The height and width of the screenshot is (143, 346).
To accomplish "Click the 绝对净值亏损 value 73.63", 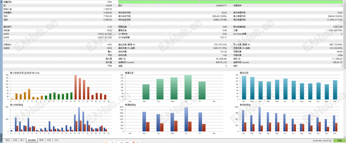I will click(x=340, y=13).
